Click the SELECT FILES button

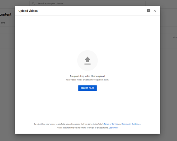tap(88, 88)
